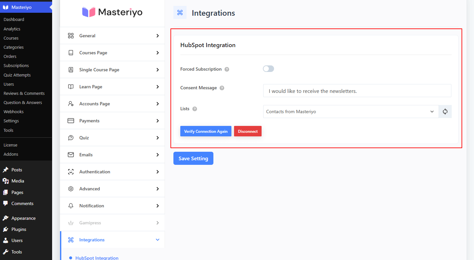Open the Lists dropdown Contacts from Masteriyo
Screen dimensions: 474x260
pos(351,112)
